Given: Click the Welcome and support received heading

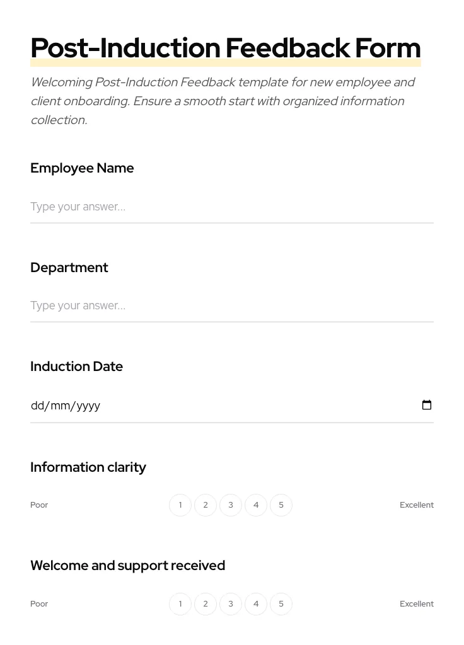Looking at the screenshot, I should (x=127, y=566).
